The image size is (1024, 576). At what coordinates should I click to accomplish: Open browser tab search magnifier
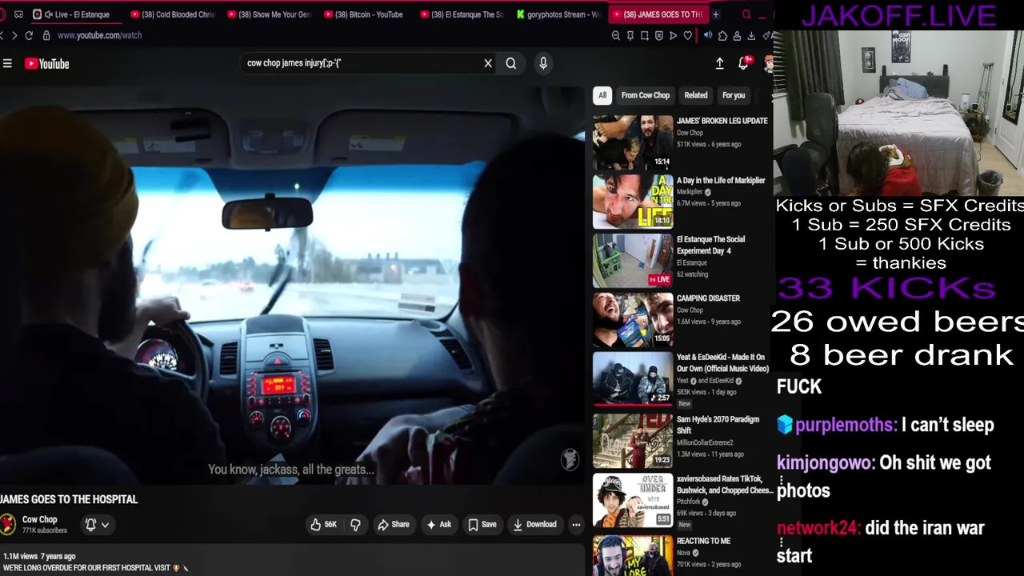point(746,14)
